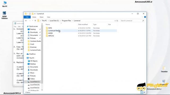Go back with the Back arrow

[26, 21]
